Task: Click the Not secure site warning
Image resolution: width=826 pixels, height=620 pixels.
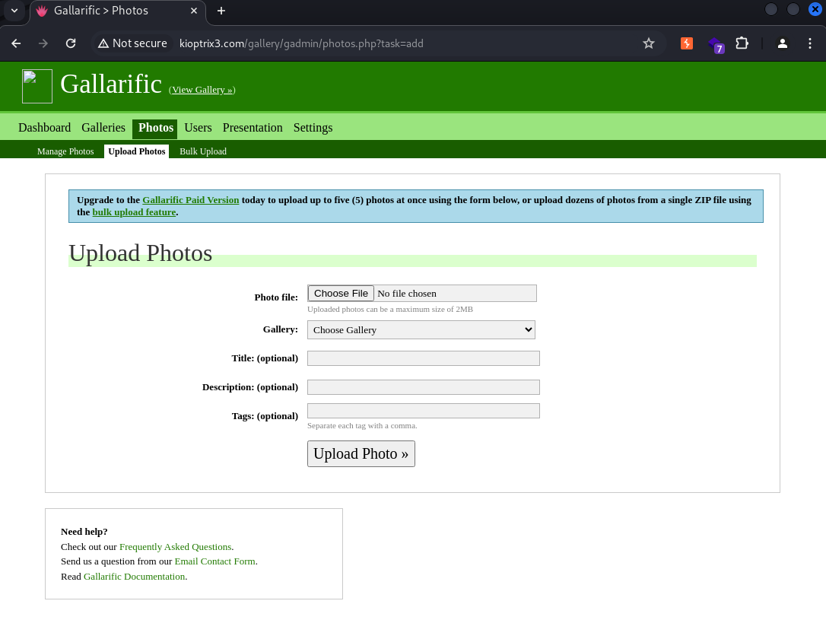Action: [x=132, y=43]
